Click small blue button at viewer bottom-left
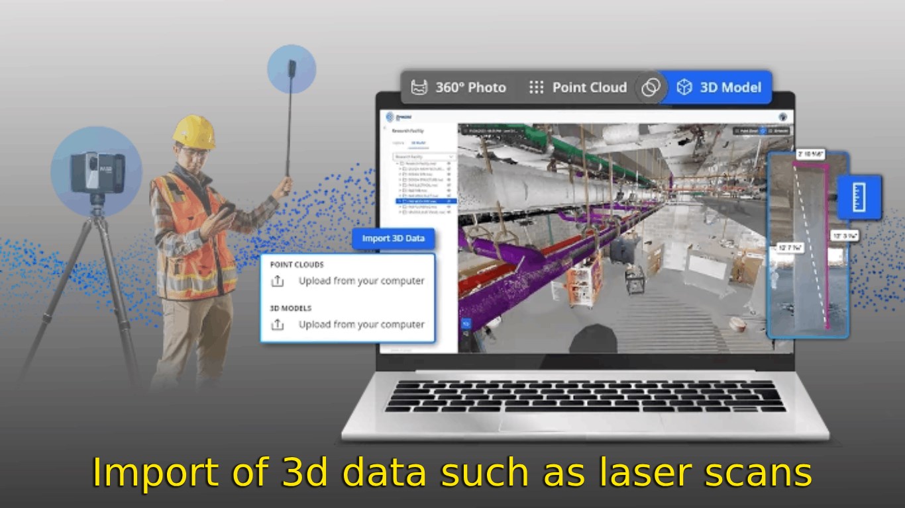Screen dimensions: 905x508 [x=465, y=324]
